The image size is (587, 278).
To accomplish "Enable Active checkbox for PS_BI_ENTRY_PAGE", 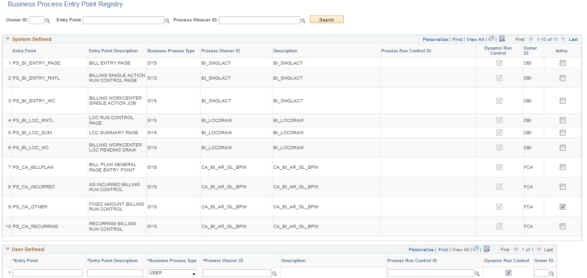I will 562,63.
